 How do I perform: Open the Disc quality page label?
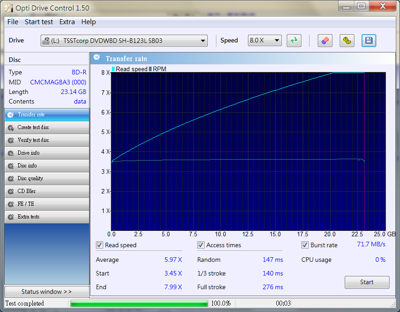tap(30, 178)
